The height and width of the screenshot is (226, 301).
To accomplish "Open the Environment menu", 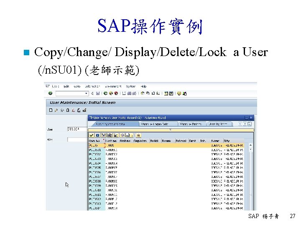I will 113,86.
